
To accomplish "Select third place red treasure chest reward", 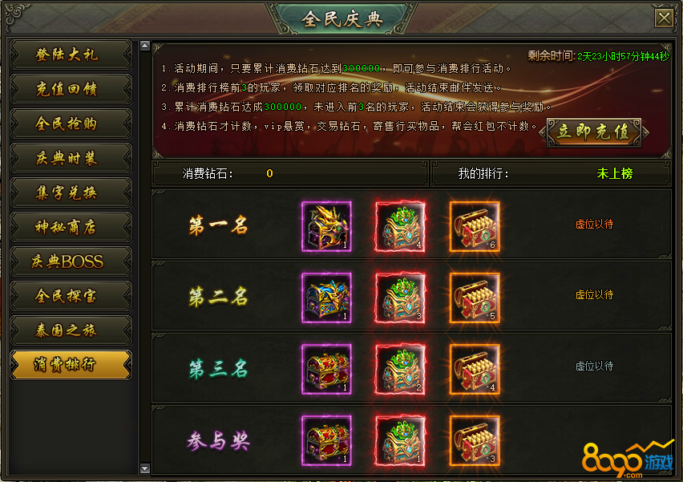I will (x=326, y=369).
